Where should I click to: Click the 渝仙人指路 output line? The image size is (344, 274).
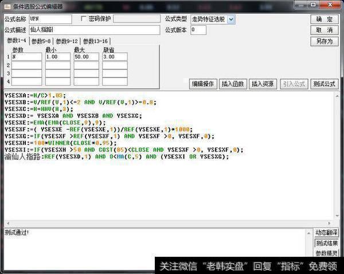pyautogui.click(x=117, y=157)
